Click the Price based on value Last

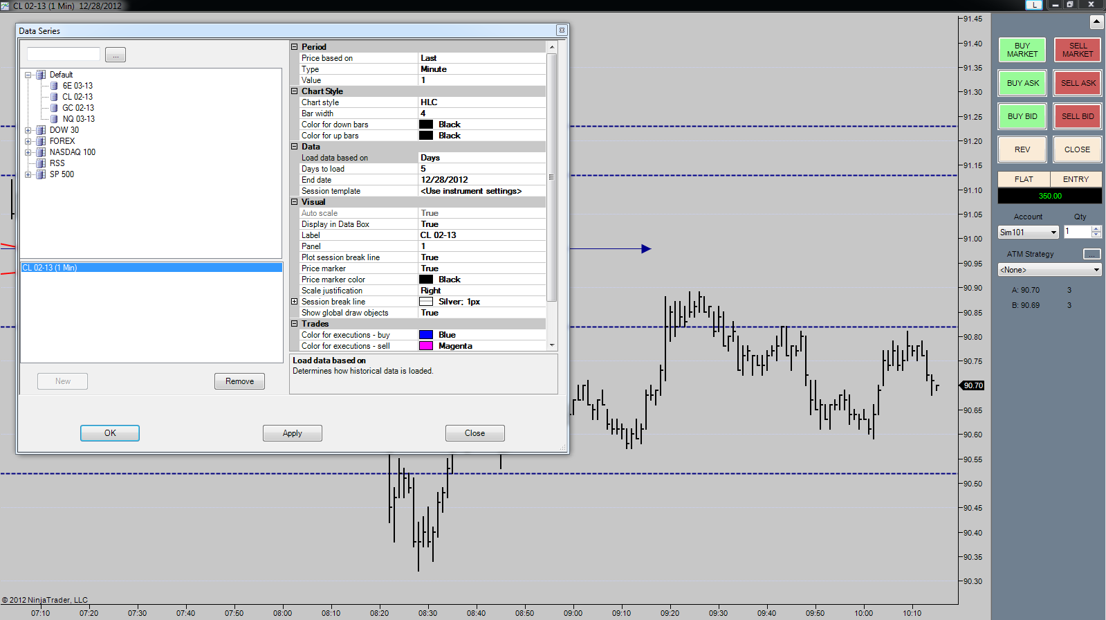click(x=482, y=58)
